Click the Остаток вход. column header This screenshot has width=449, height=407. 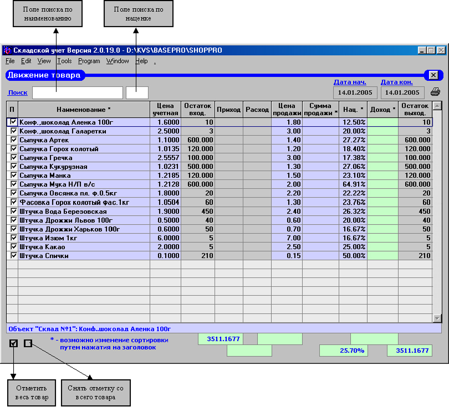click(x=197, y=109)
